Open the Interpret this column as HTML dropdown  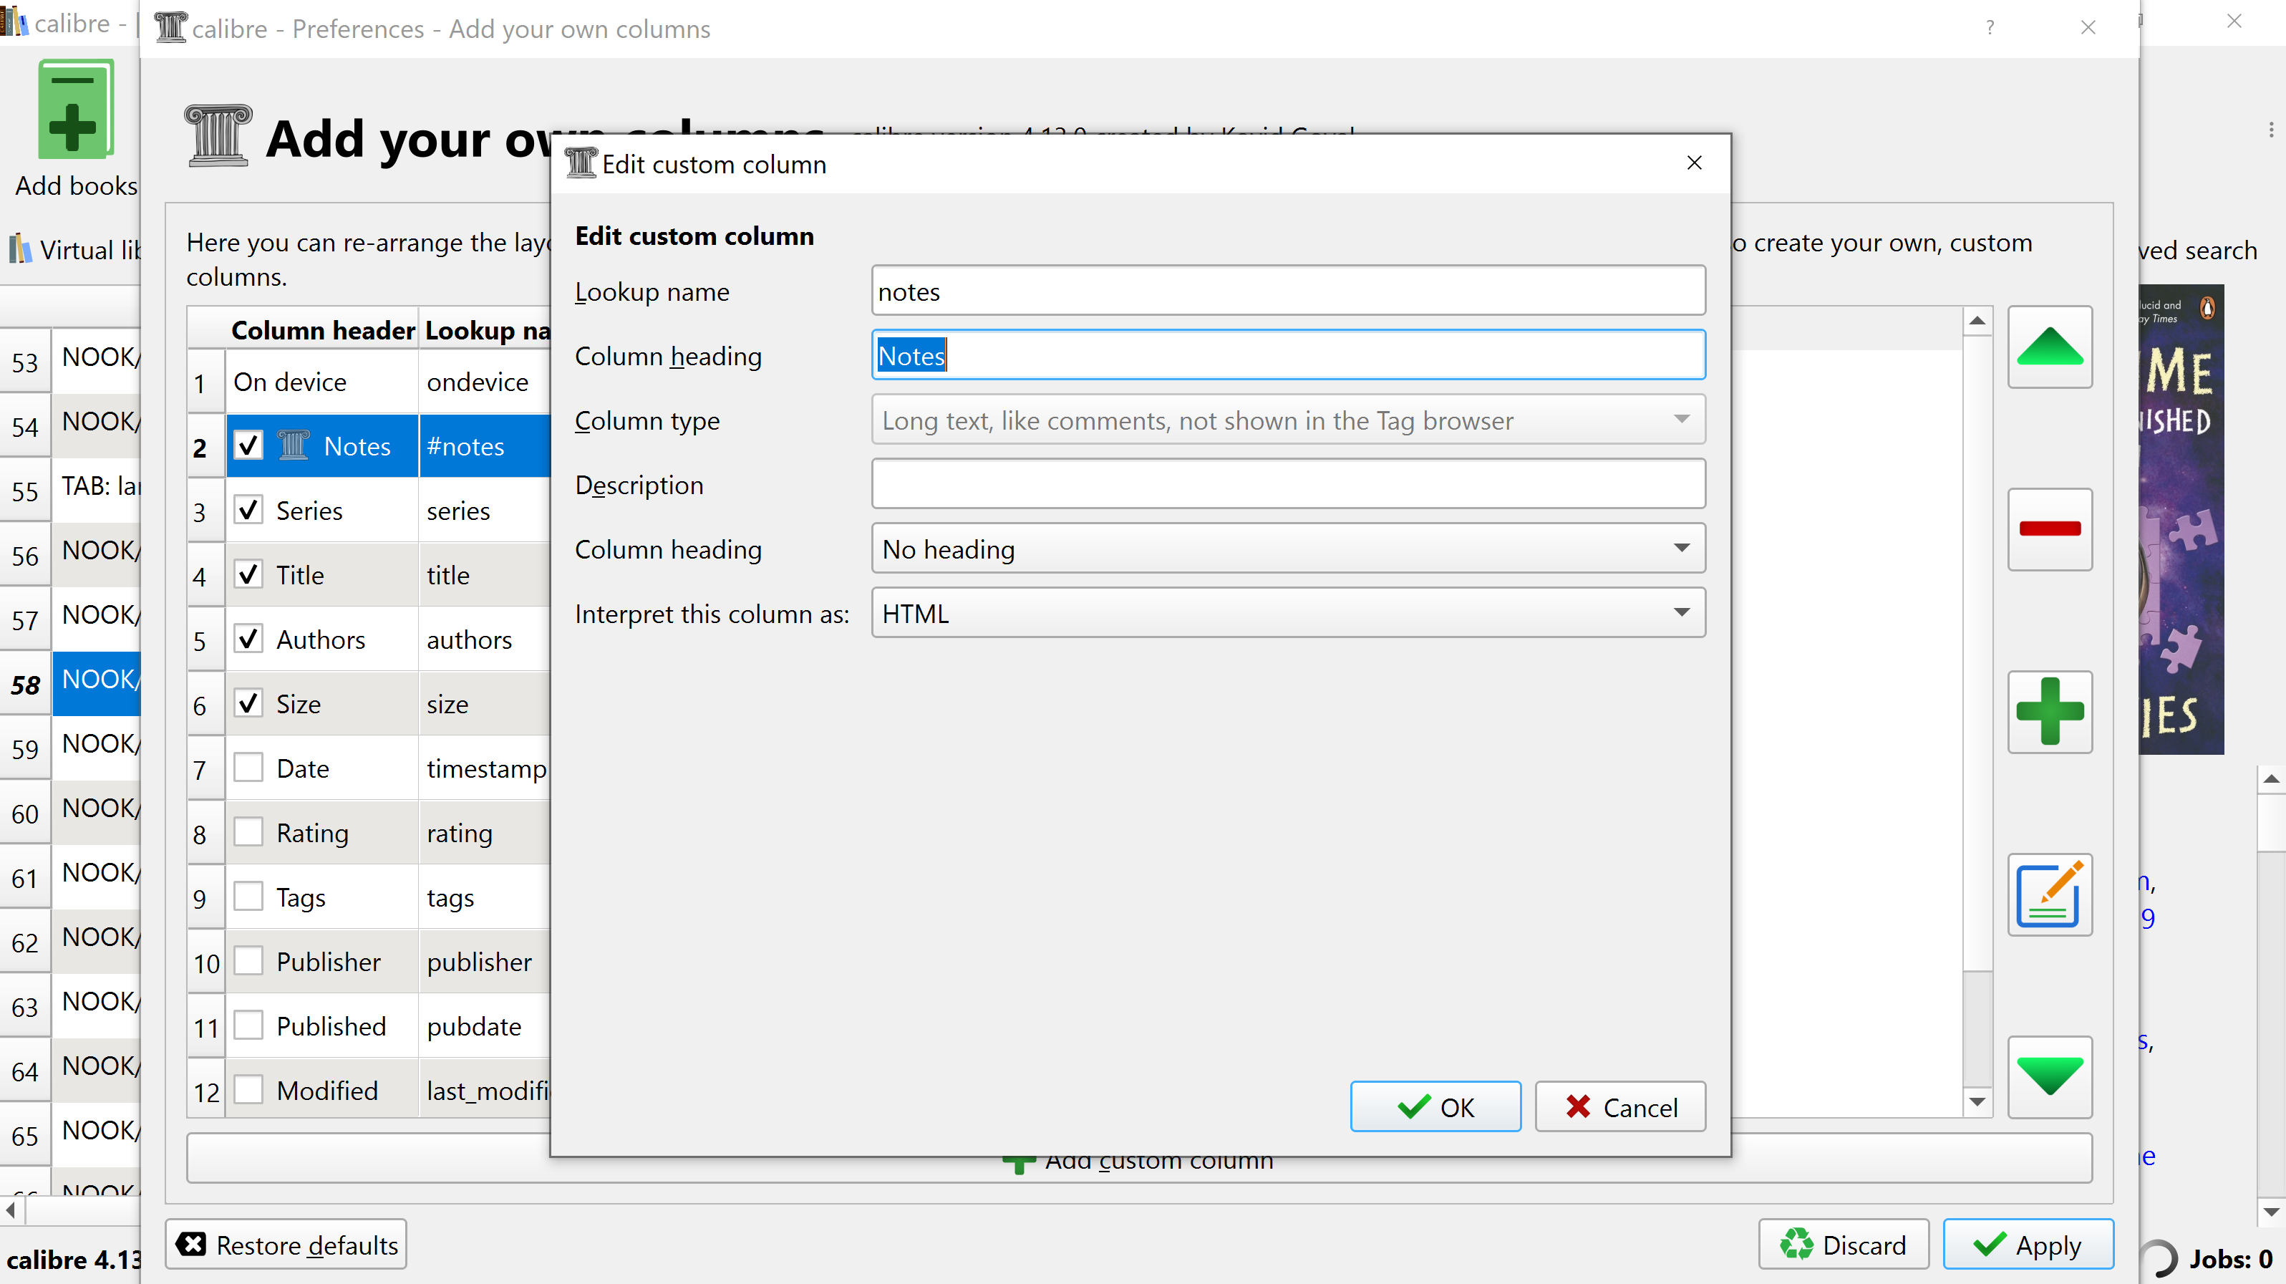[1287, 613]
